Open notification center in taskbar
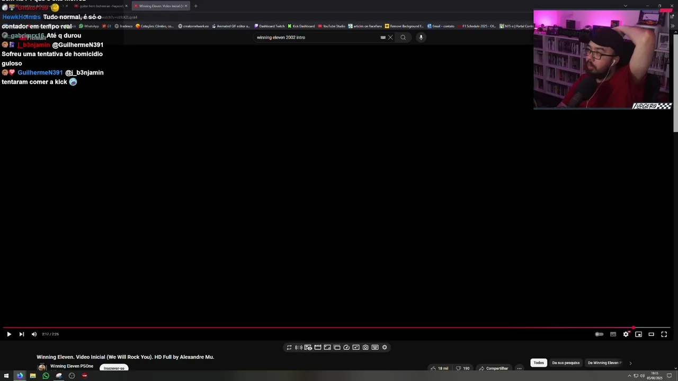 [x=670, y=376]
